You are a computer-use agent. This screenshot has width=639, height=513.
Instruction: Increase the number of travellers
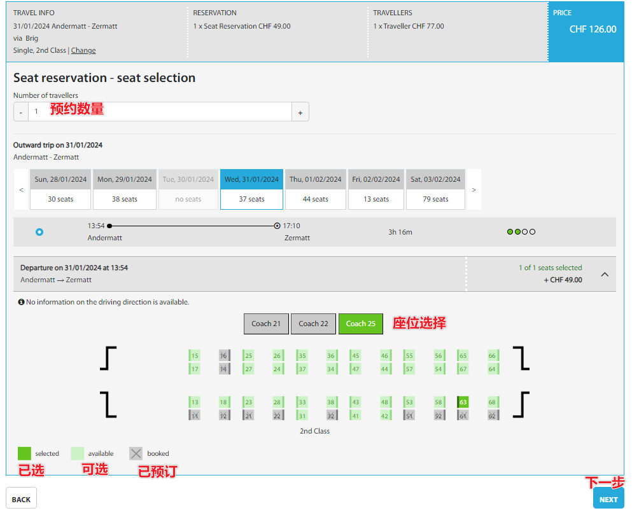coord(300,112)
